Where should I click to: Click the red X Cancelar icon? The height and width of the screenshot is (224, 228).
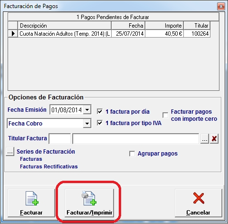click(x=199, y=198)
